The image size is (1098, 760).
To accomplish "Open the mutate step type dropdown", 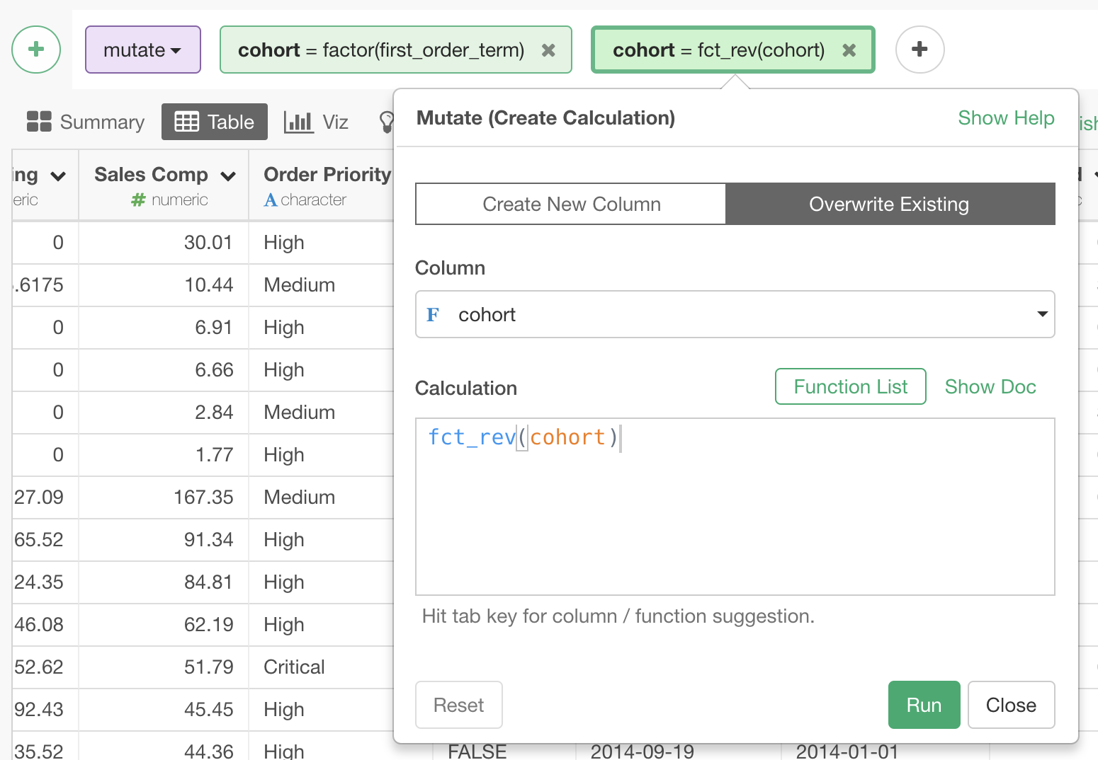I will point(142,50).
